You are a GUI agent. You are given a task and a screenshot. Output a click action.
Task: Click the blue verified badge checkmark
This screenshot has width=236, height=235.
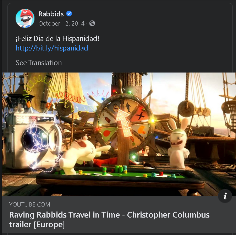coord(69,14)
